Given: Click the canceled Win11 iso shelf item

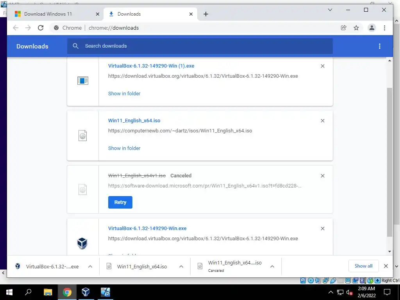Looking at the screenshot, I should click(x=230, y=266).
